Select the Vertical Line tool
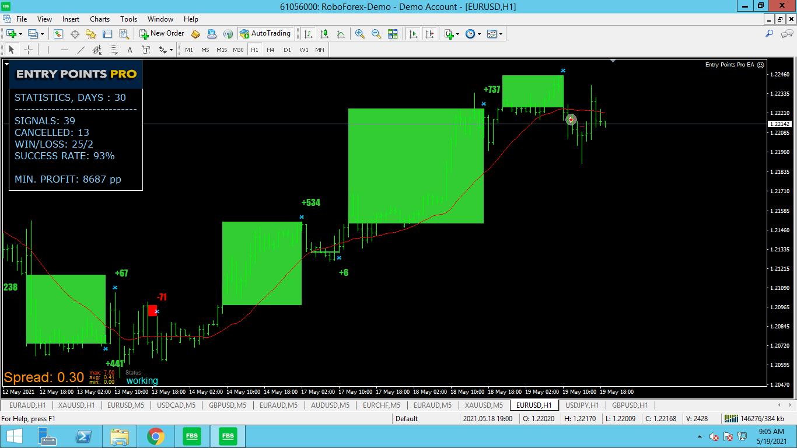Image resolution: width=797 pixels, height=448 pixels. point(48,50)
